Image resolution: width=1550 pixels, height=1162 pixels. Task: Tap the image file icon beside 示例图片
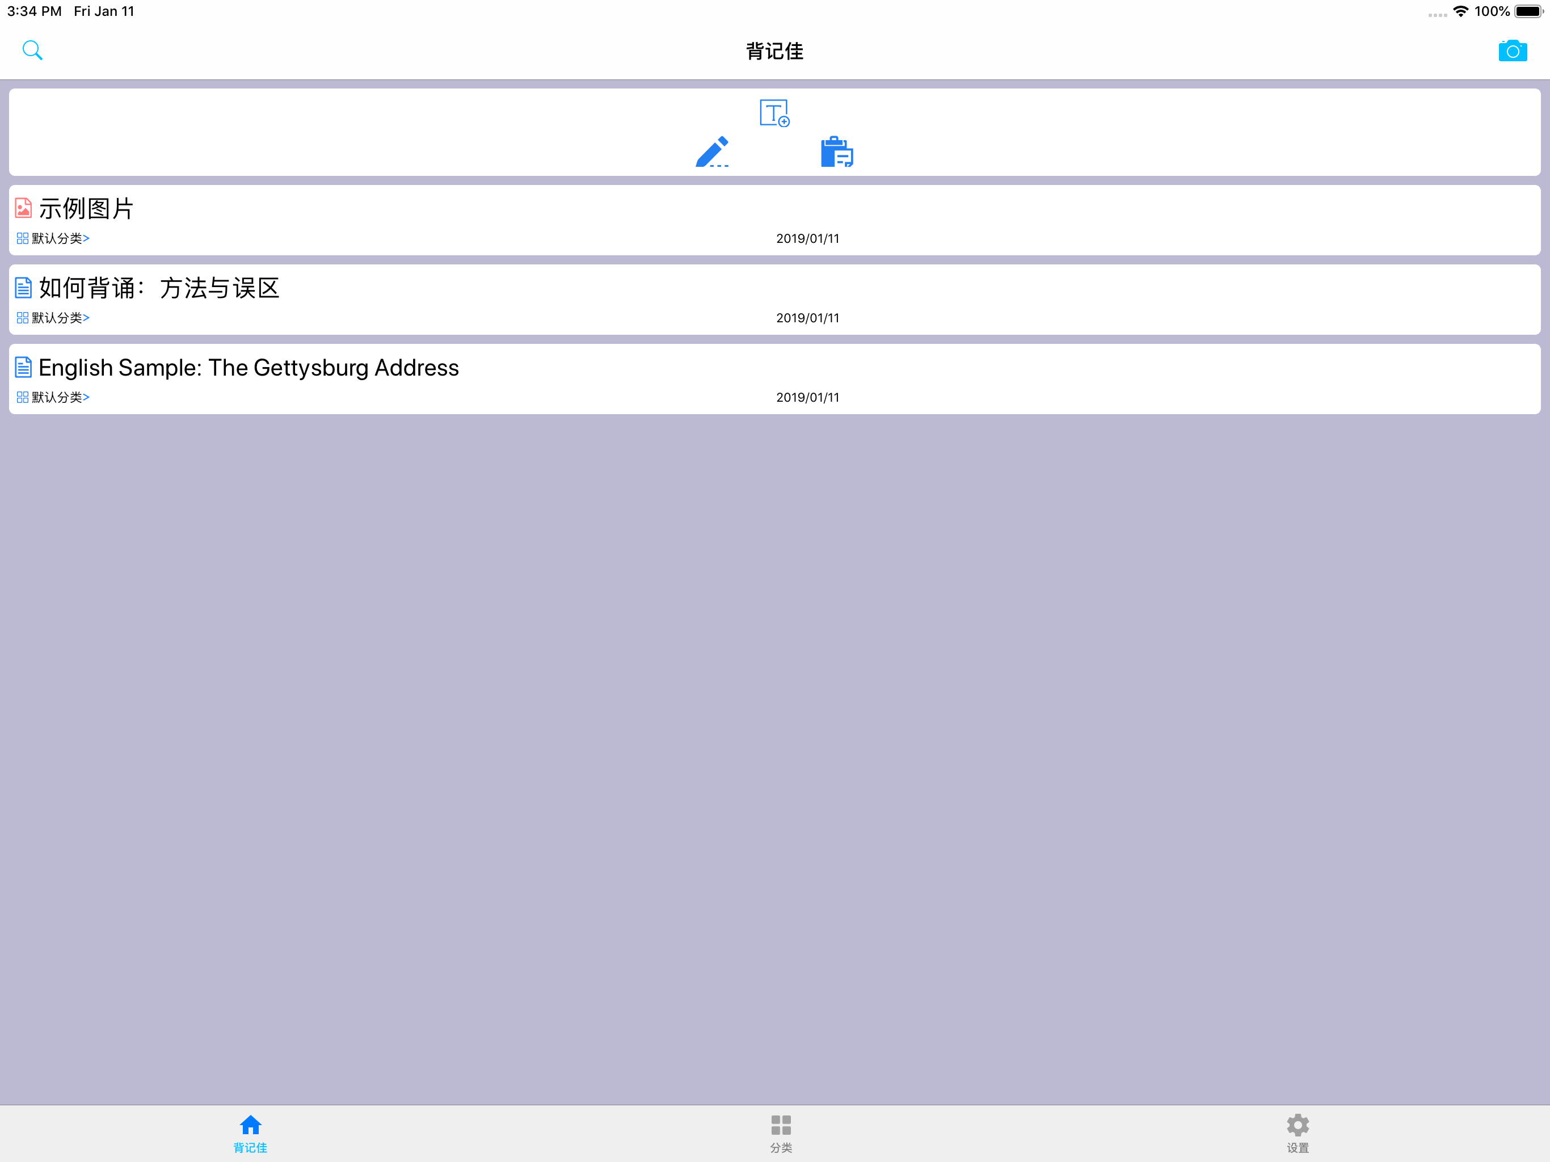tap(23, 208)
